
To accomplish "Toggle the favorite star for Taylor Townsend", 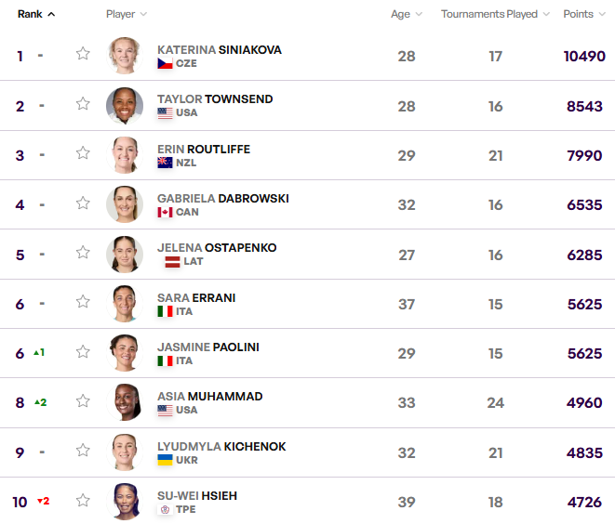I will [83, 103].
